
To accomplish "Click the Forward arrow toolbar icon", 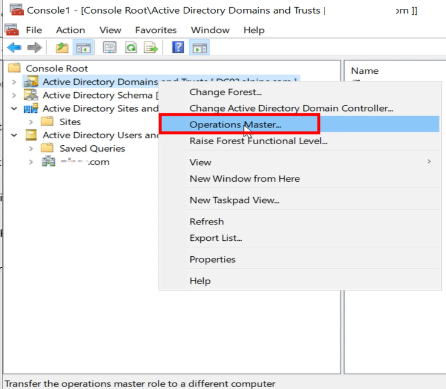I will (x=34, y=48).
